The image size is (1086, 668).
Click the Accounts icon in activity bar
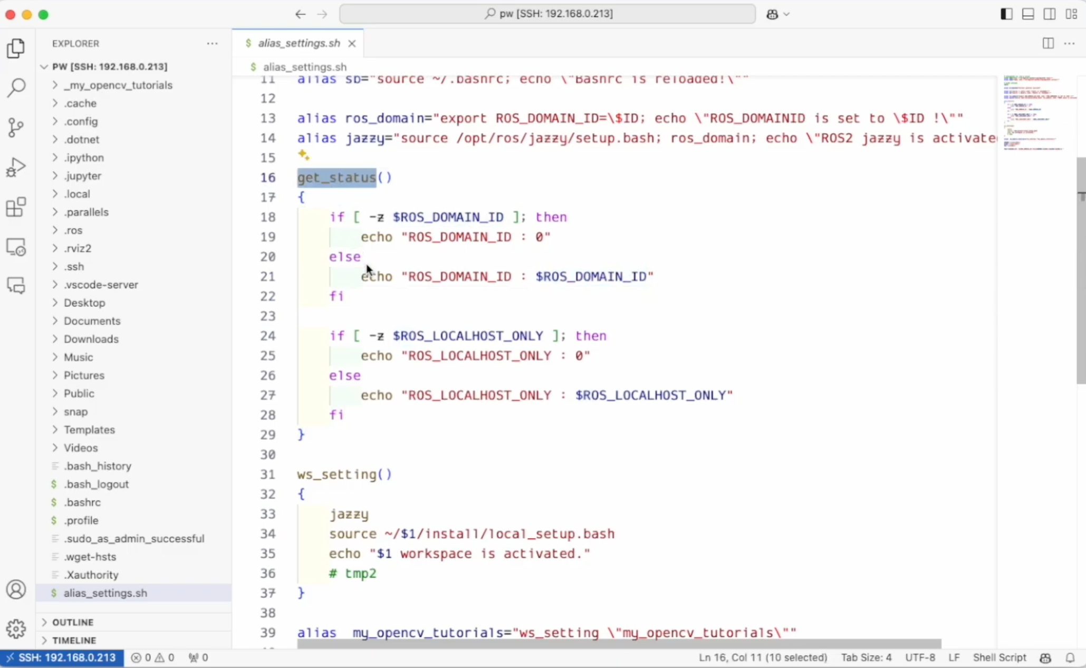(16, 589)
